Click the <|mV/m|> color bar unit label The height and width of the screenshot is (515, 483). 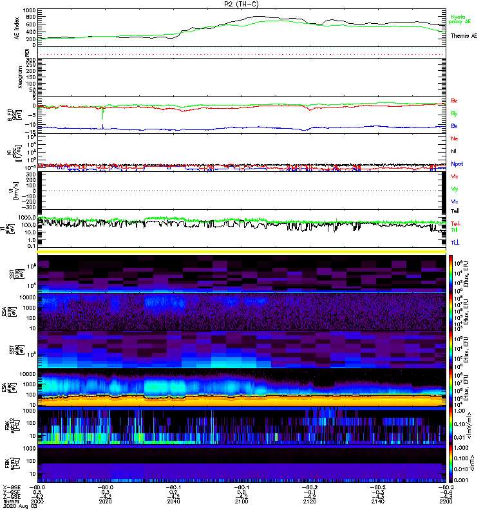469,426
